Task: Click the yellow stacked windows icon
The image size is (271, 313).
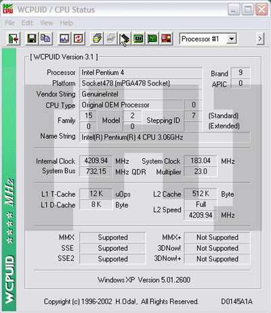Action: point(97,39)
